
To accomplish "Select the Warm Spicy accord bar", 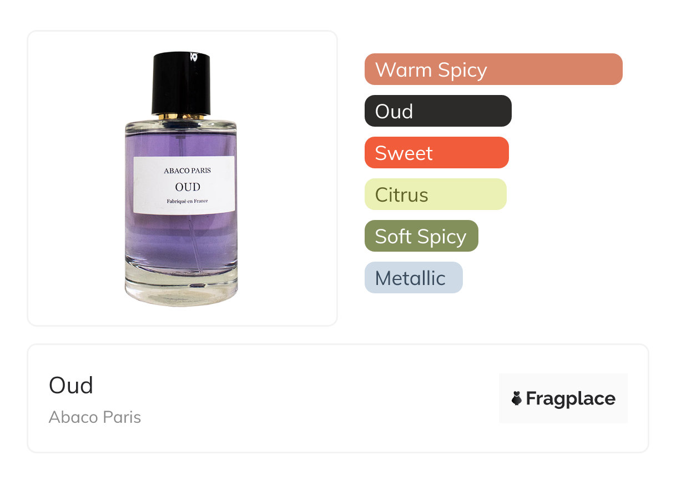I will coord(493,69).
